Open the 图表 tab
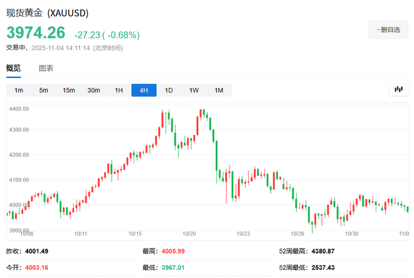Image resolution: width=414 pixels, height=278 pixels. coord(46,68)
